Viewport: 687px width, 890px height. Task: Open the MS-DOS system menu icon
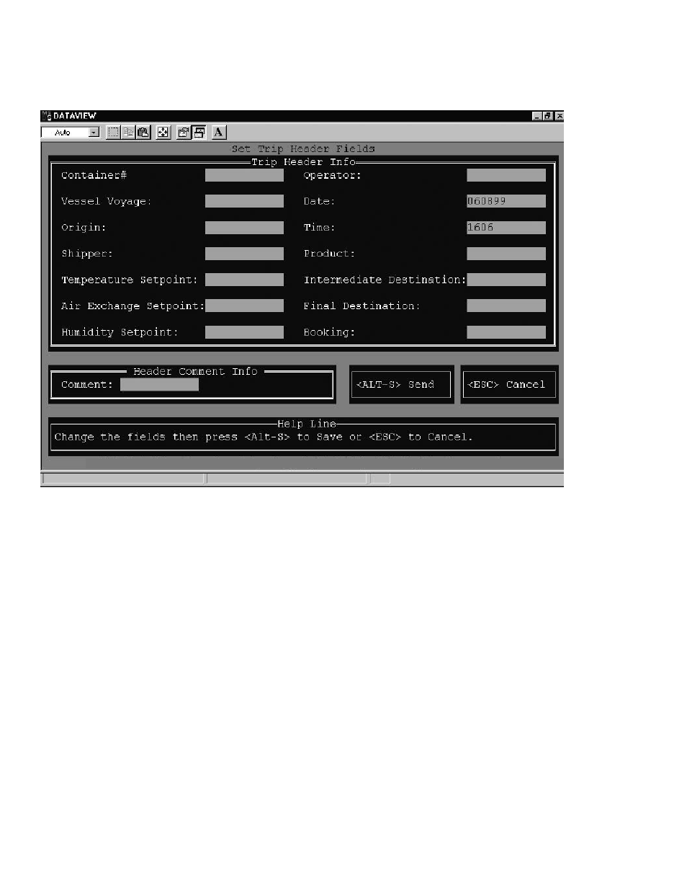point(47,115)
